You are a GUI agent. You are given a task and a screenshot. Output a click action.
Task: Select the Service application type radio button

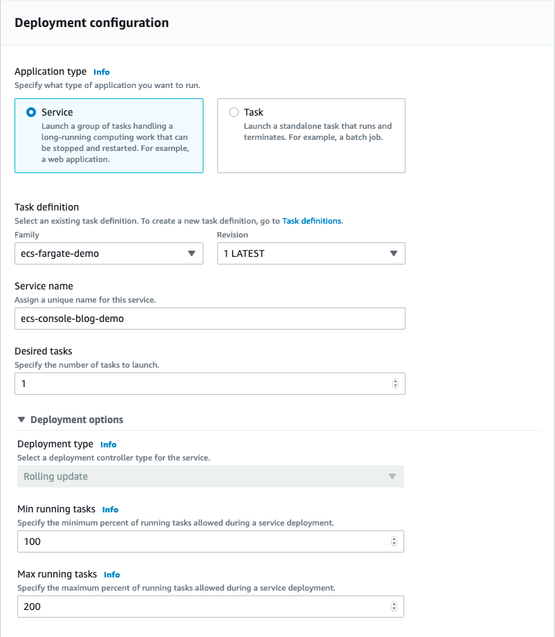30,112
